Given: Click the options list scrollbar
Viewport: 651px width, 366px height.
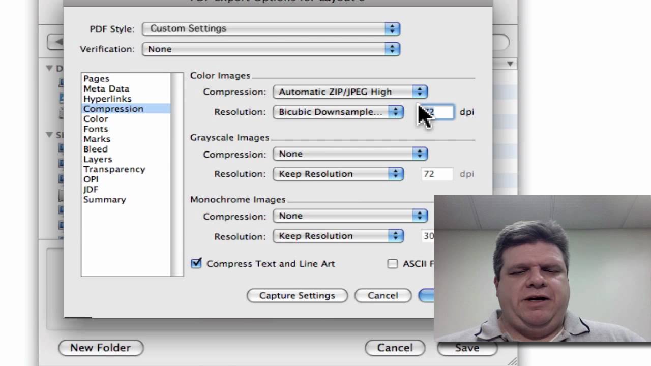Looking at the screenshot, I should (x=177, y=174).
